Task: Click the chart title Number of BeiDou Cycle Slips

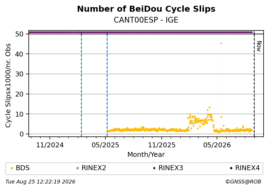Action: [x=146, y=9]
